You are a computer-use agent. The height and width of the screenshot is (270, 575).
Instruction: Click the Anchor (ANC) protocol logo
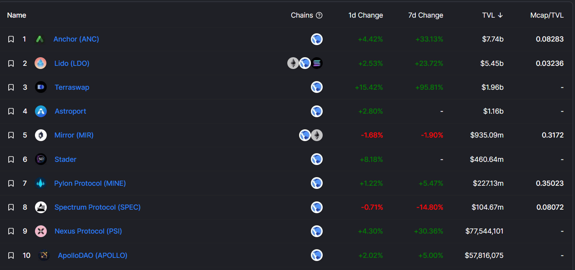click(x=40, y=39)
